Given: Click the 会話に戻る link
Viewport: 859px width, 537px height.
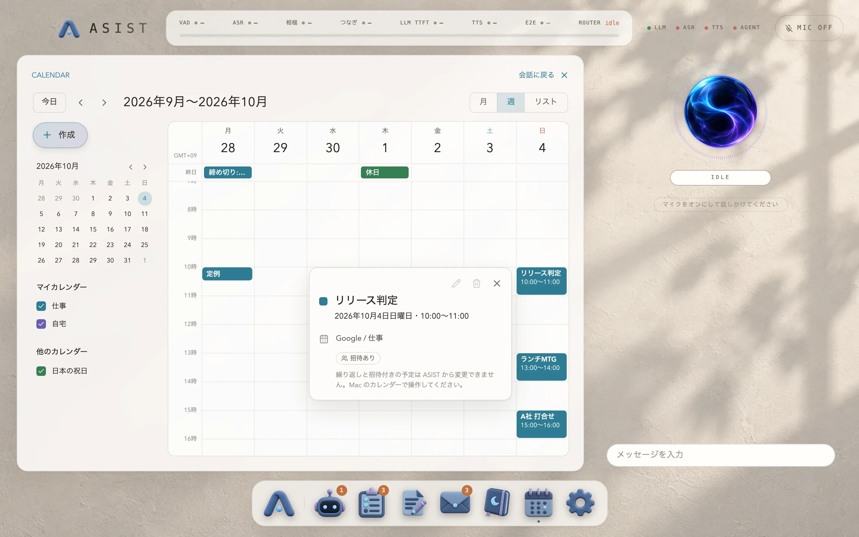Looking at the screenshot, I should point(536,75).
